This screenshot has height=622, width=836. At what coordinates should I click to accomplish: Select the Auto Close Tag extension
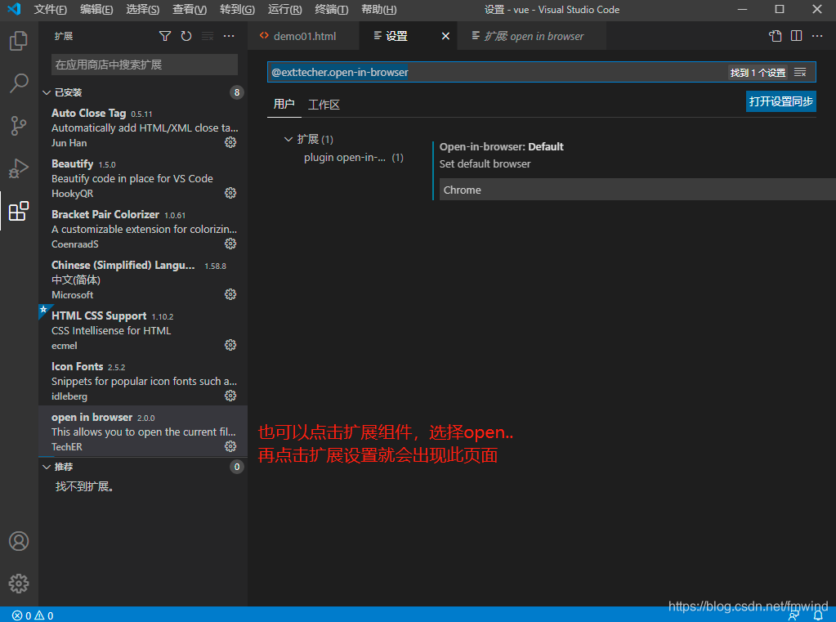pos(143,128)
